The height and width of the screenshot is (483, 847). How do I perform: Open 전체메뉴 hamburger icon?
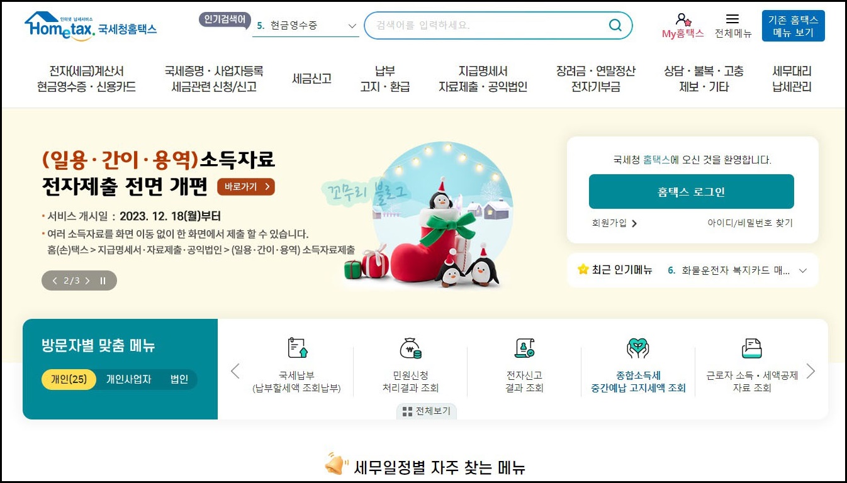coord(732,19)
